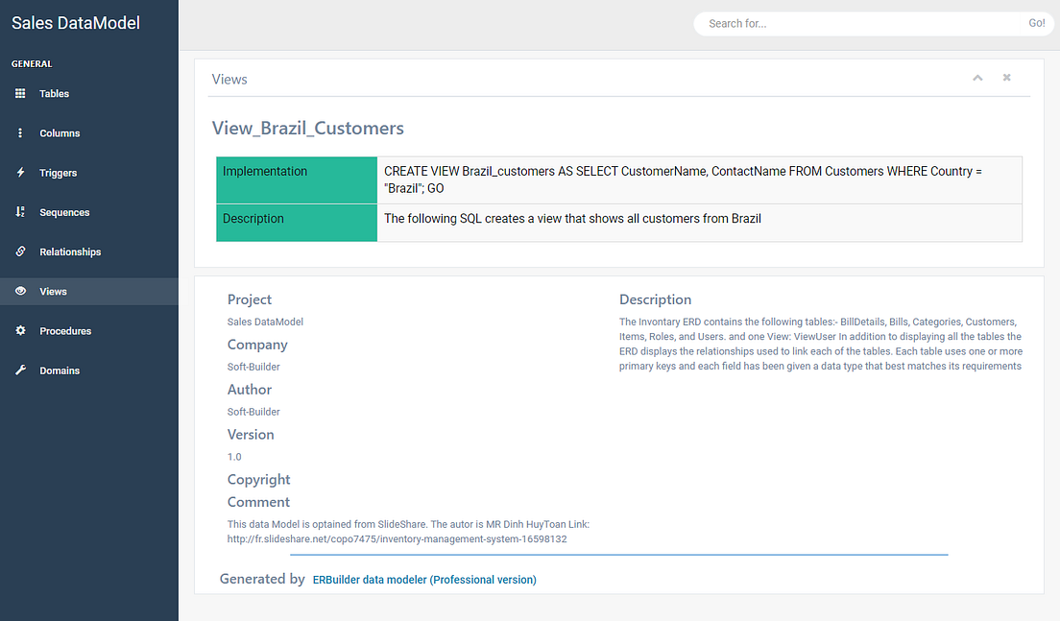The width and height of the screenshot is (1060, 621).
Task: Select the View_Brazil_Customers title
Action: pos(306,127)
